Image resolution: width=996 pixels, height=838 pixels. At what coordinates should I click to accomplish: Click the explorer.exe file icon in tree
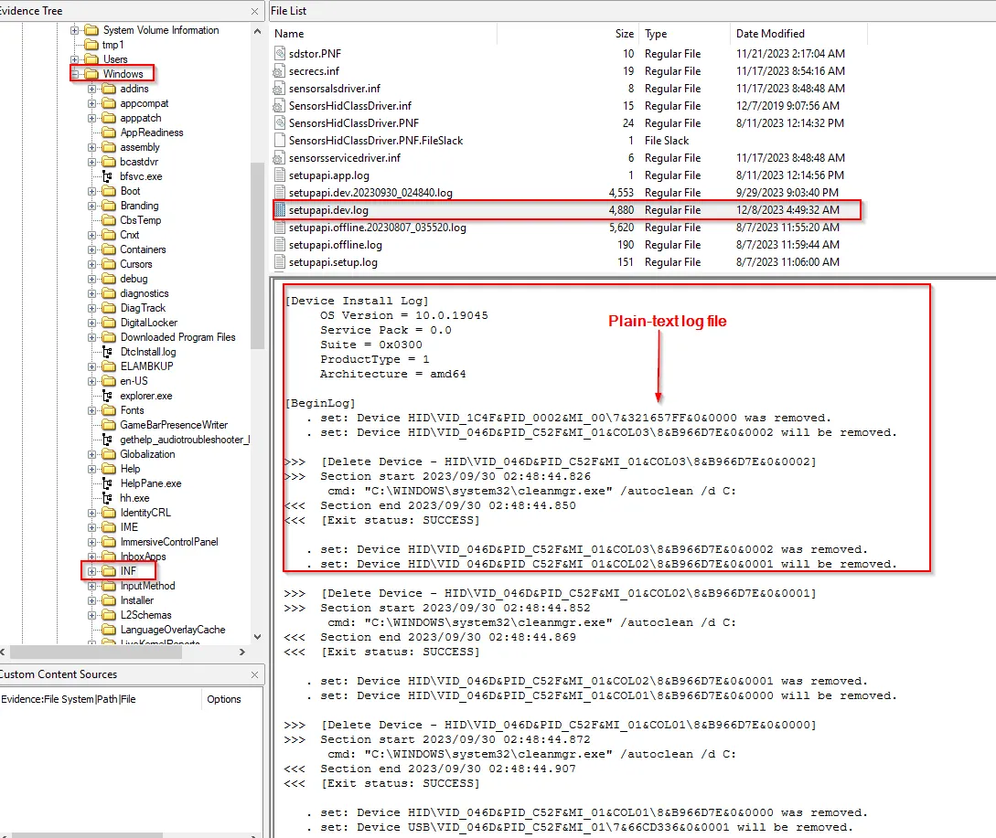tap(108, 396)
